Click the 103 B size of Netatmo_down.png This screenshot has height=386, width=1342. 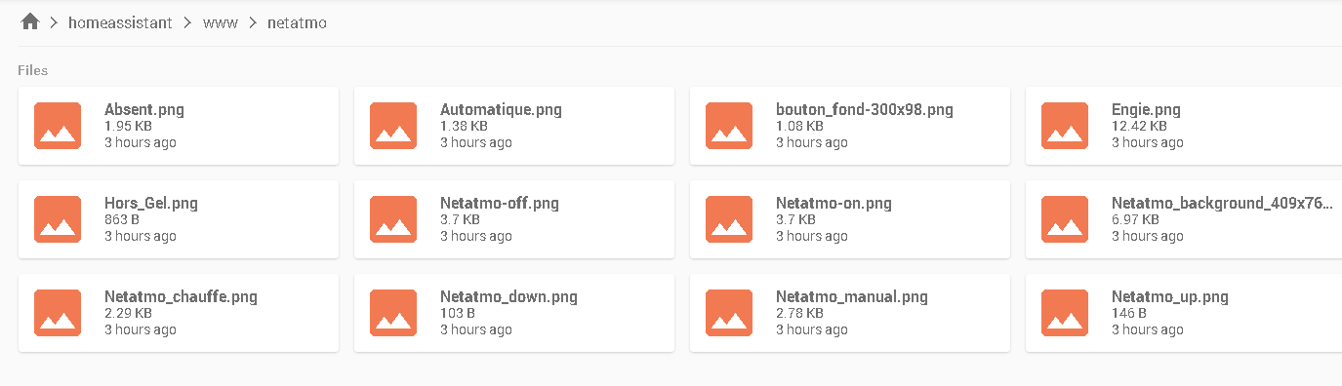[x=458, y=314]
